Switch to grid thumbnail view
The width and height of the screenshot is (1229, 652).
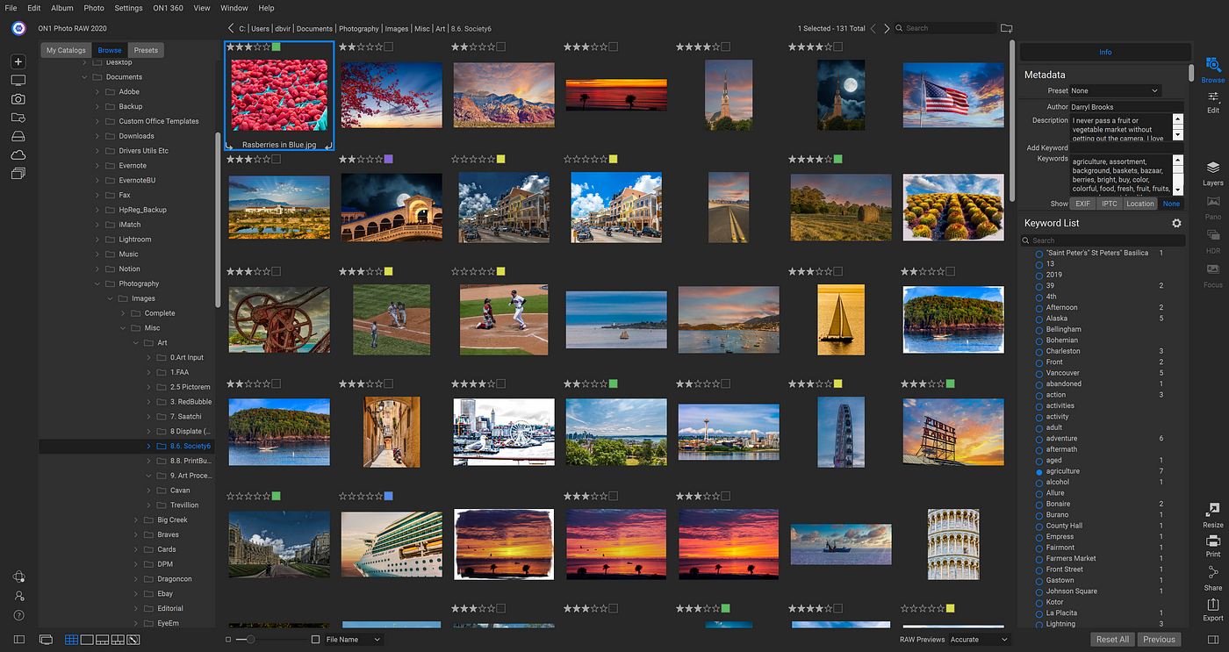(x=71, y=640)
